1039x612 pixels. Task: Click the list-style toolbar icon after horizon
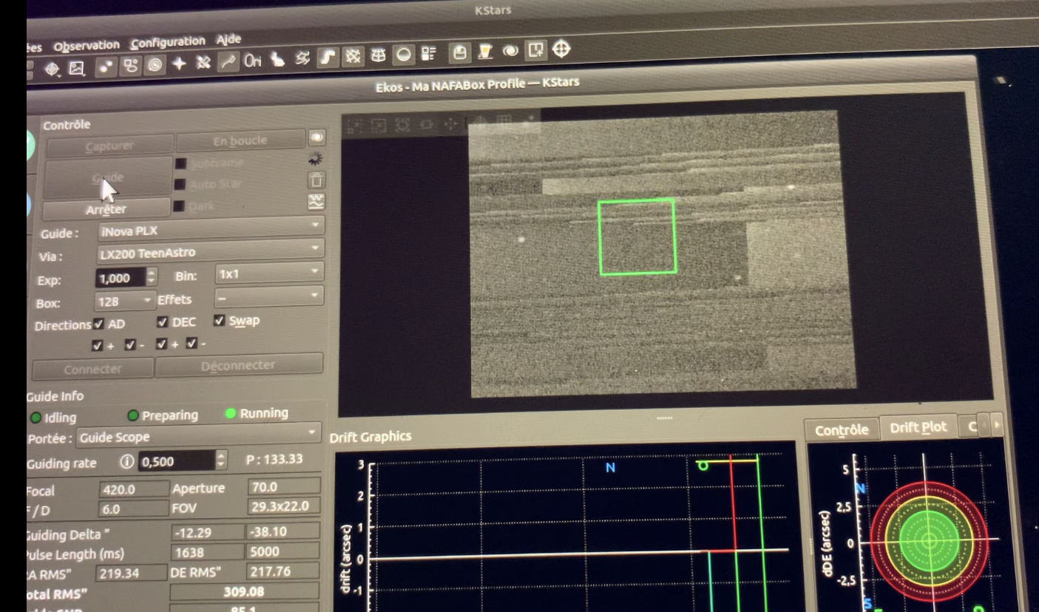[428, 52]
